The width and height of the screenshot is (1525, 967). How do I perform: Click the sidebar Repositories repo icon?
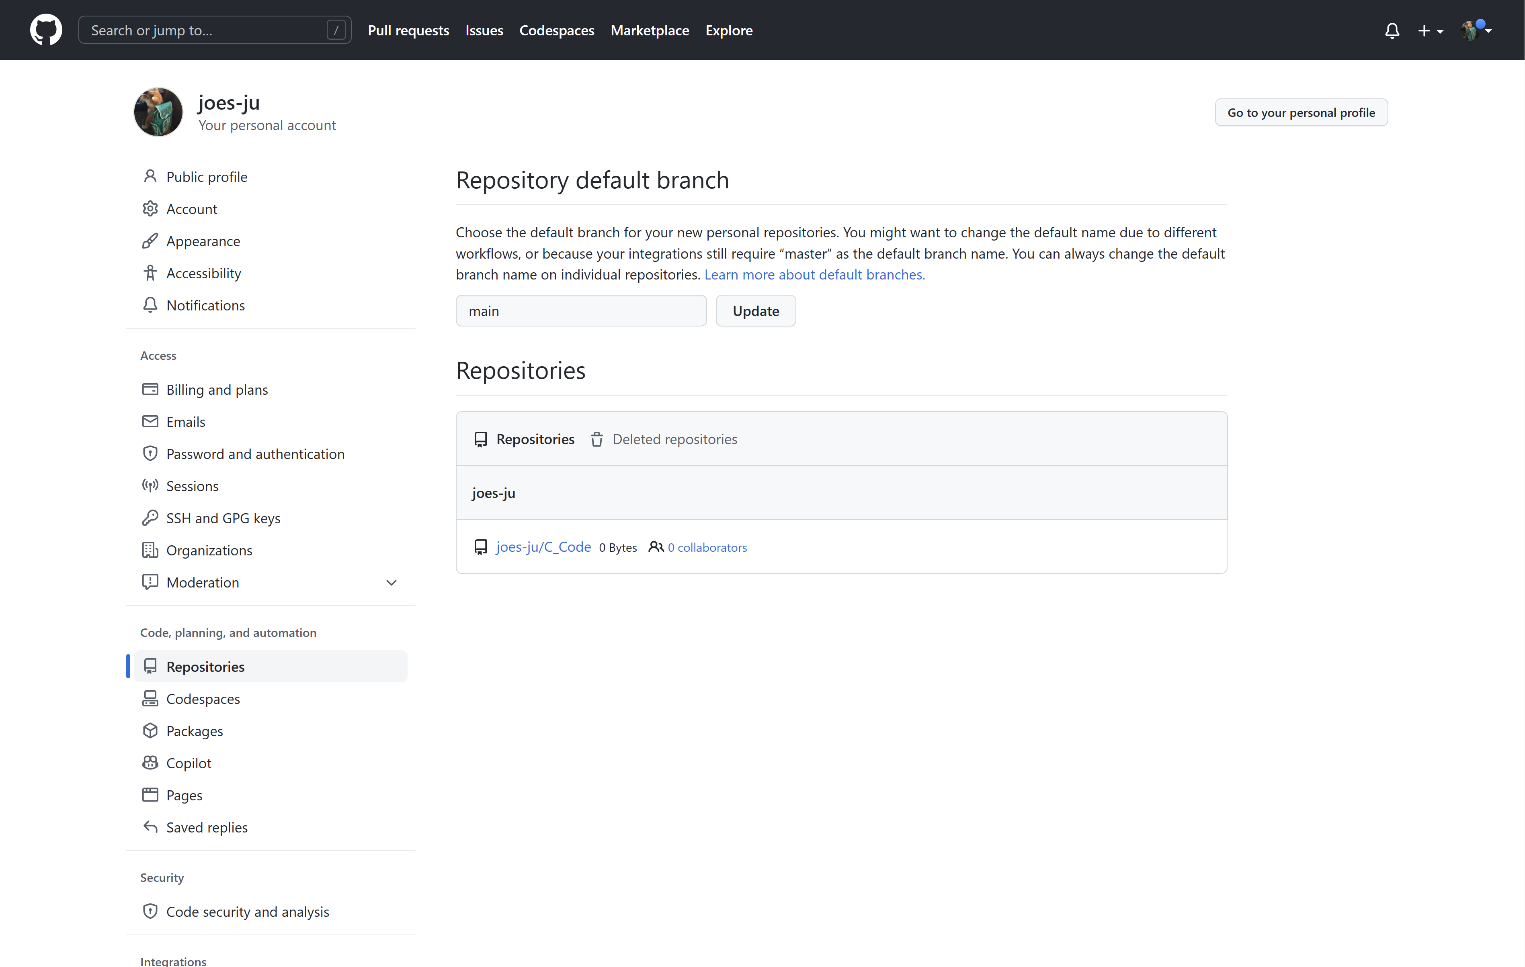[x=150, y=666]
